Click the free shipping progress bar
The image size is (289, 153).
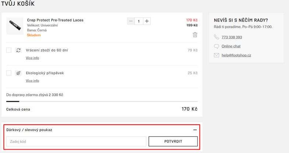102,101
